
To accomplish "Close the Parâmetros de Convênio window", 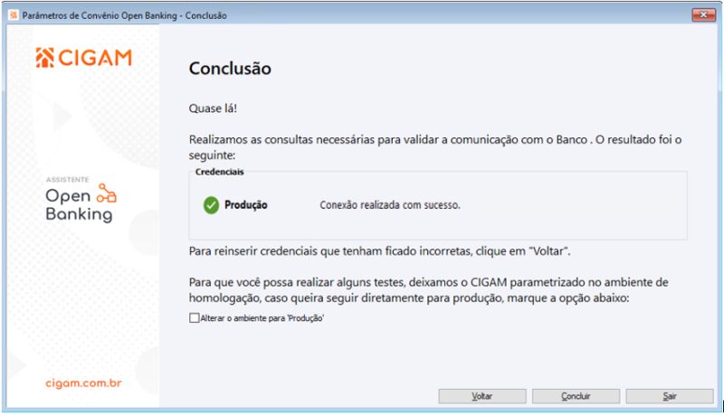I will (704, 15).
